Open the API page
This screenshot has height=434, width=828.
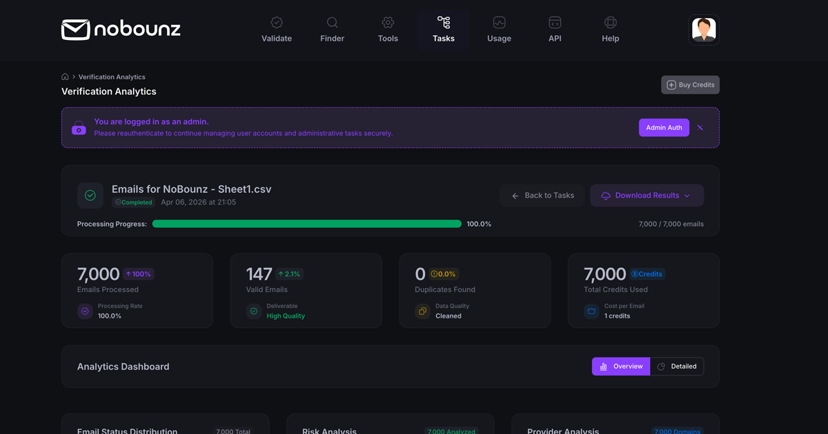coord(555,30)
